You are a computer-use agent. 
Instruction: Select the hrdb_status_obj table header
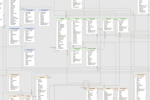tap(44, 10)
